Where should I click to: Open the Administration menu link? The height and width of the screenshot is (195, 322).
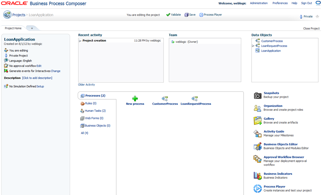pos(258,3)
